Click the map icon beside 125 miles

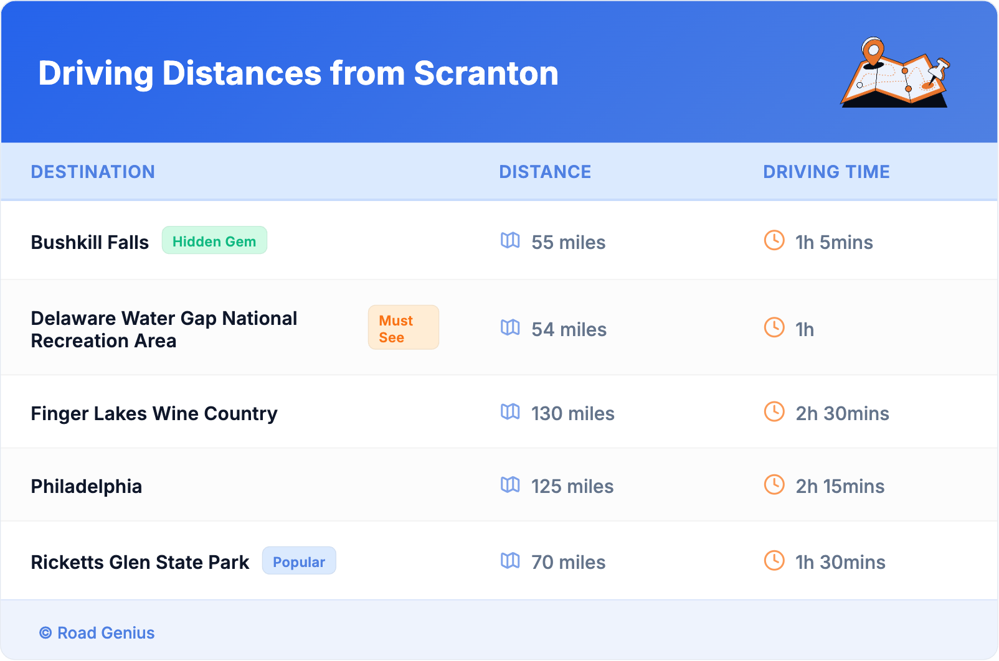510,484
